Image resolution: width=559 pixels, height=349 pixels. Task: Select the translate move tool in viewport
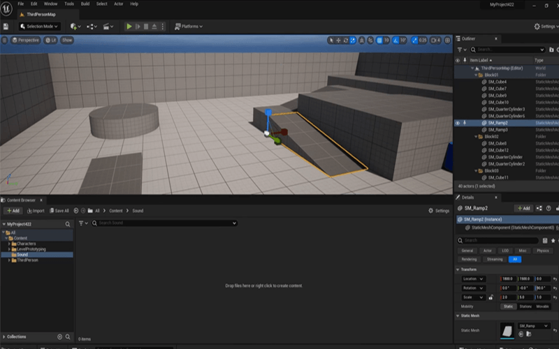coord(338,40)
